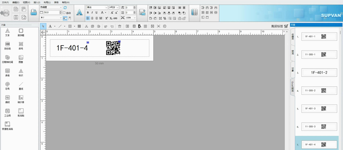Viewport: 343px width, 150px height.
Task: Click the scissors cut icon
Action: pyautogui.click(x=86, y=26)
